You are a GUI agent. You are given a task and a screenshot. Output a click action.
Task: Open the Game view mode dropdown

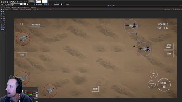click(x=9, y=9)
